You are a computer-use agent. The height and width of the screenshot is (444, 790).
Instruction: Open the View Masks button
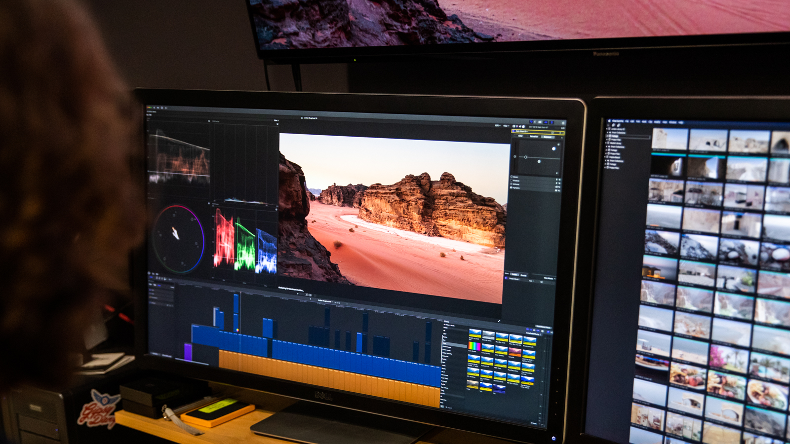(548, 279)
